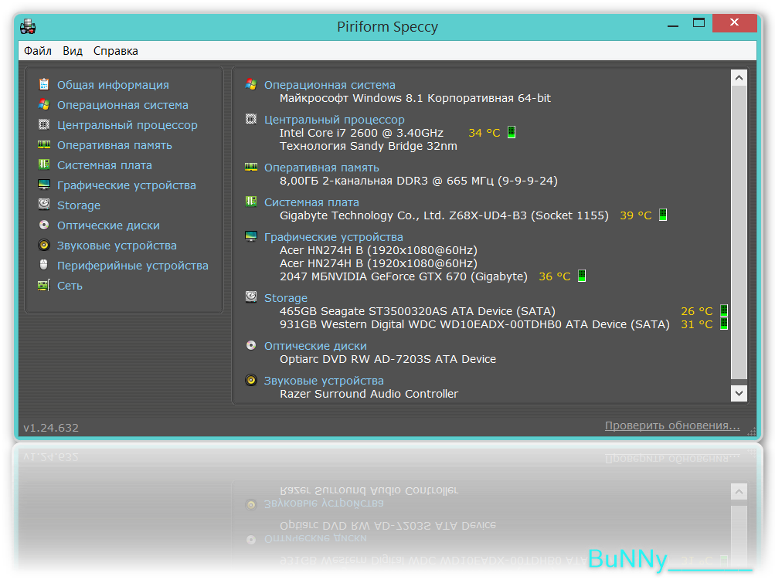The width and height of the screenshot is (775, 583).
Task: Click the optical disc icon in summary panel
Action: click(251, 345)
